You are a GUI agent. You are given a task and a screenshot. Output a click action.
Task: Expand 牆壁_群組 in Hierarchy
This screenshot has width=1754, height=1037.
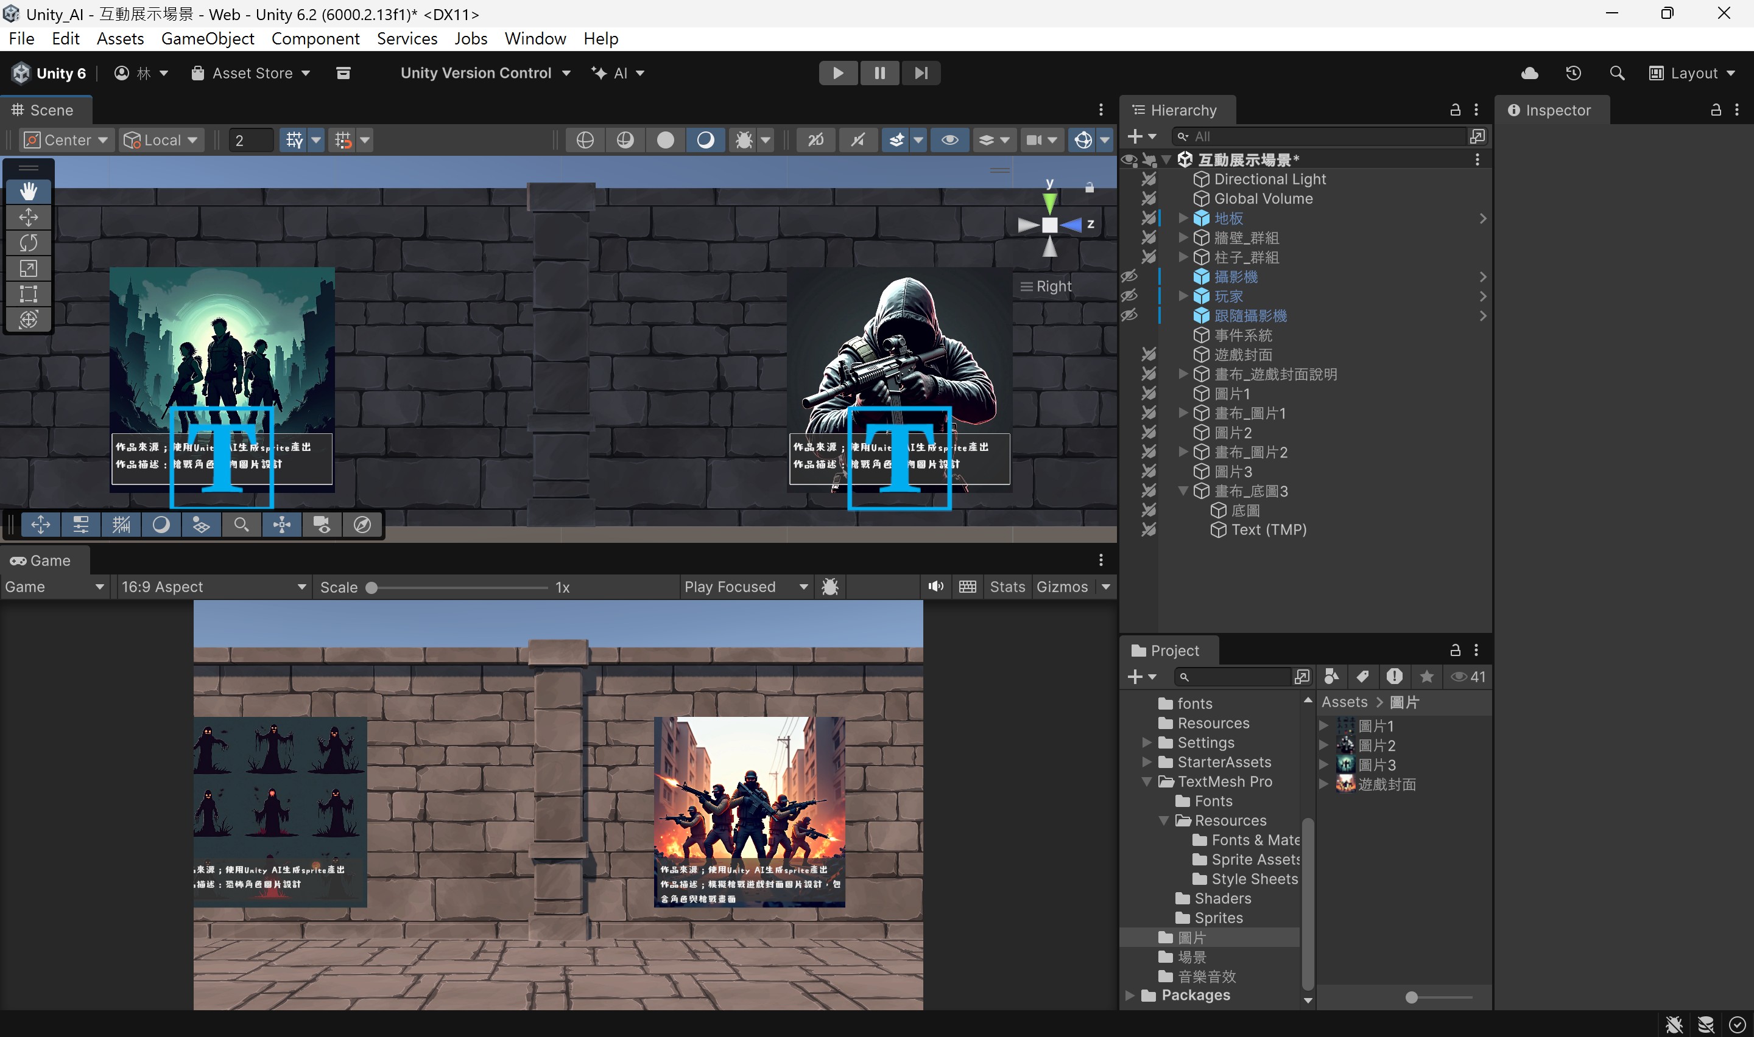click(x=1183, y=237)
